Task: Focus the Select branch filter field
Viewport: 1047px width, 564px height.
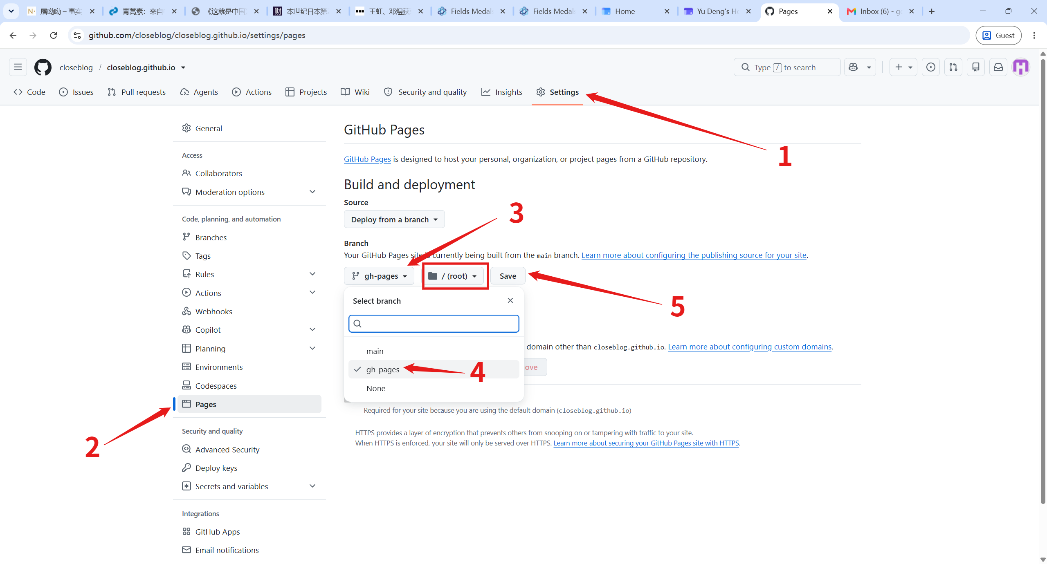Action: [434, 324]
